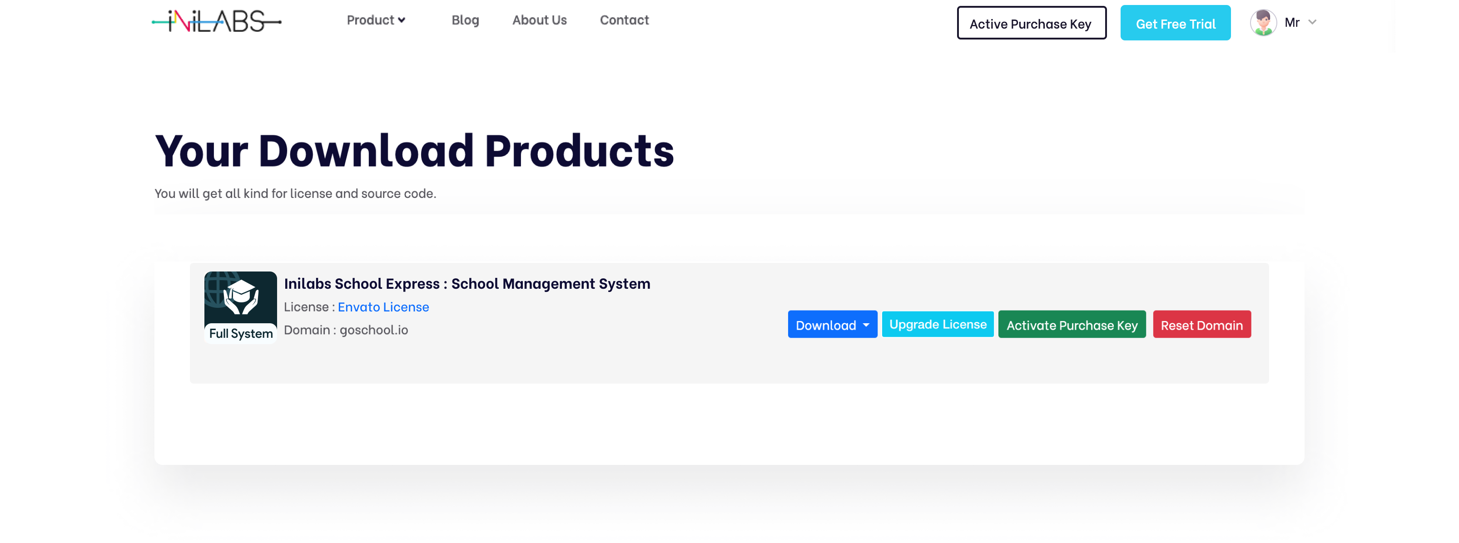Click the license and source code subtitle

click(x=295, y=194)
